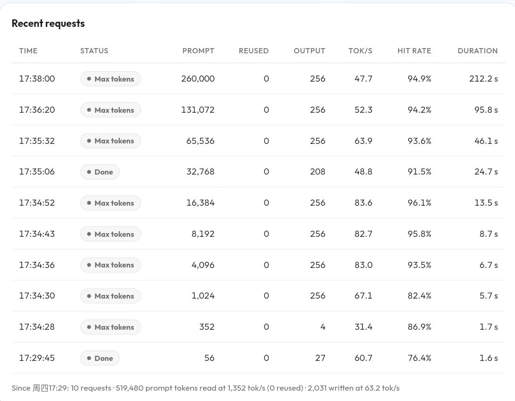The height and width of the screenshot is (401, 515).
Task: Click the Done badge for the 17:35:06 request
Action: 100,172
